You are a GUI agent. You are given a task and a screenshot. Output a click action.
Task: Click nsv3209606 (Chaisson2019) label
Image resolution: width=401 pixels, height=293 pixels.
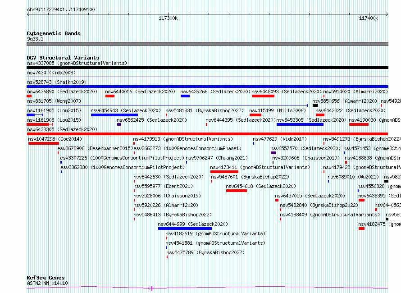coord(306,158)
